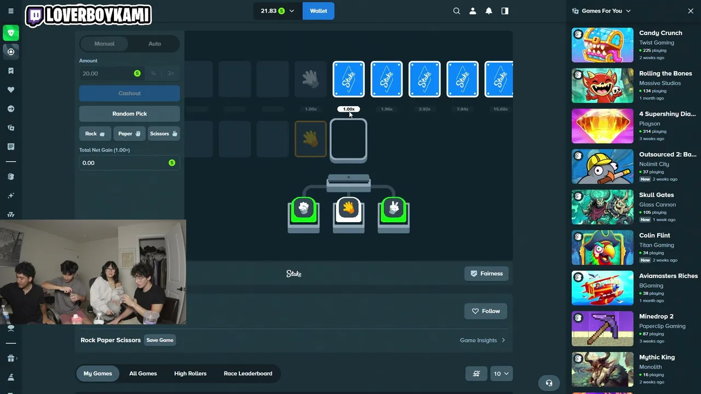Open Colin Flint game thumbnail
Image resolution: width=701 pixels, height=394 pixels.
(x=602, y=248)
